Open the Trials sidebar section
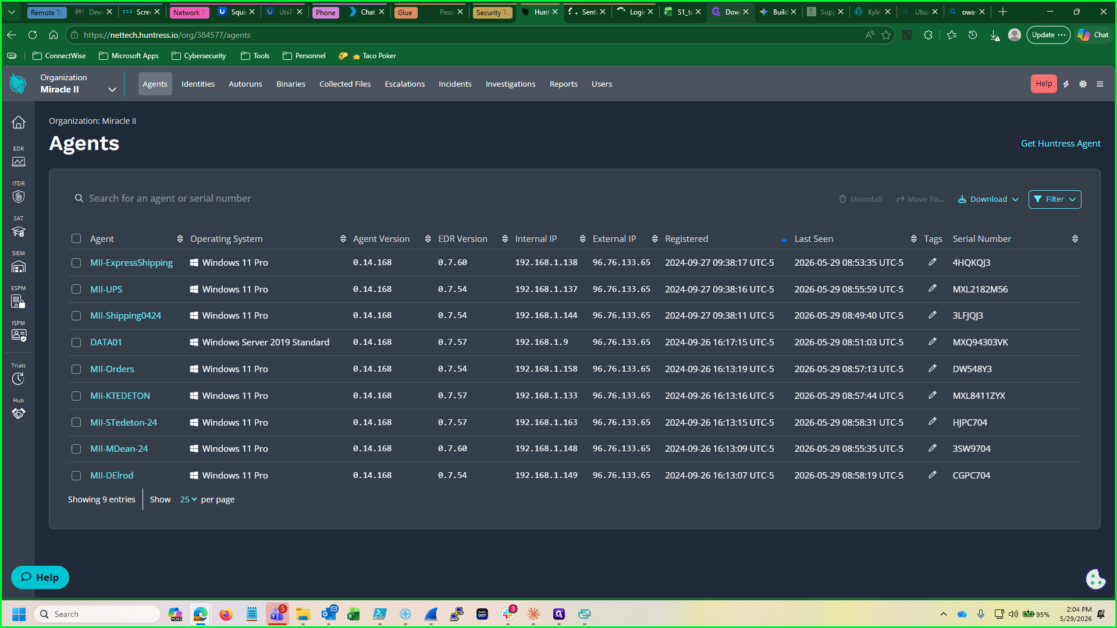The width and height of the screenshot is (1117, 628). (x=19, y=374)
